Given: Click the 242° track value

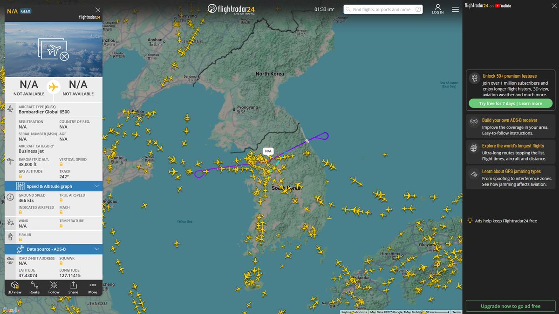Looking at the screenshot, I should click(x=64, y=176).
